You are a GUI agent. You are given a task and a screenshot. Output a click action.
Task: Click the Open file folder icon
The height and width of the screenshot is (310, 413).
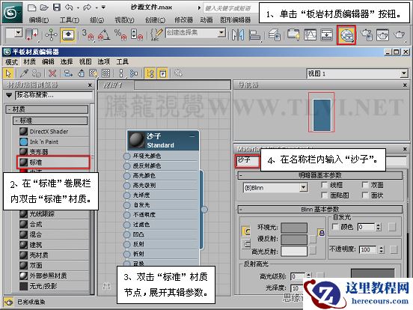(44, 7)
